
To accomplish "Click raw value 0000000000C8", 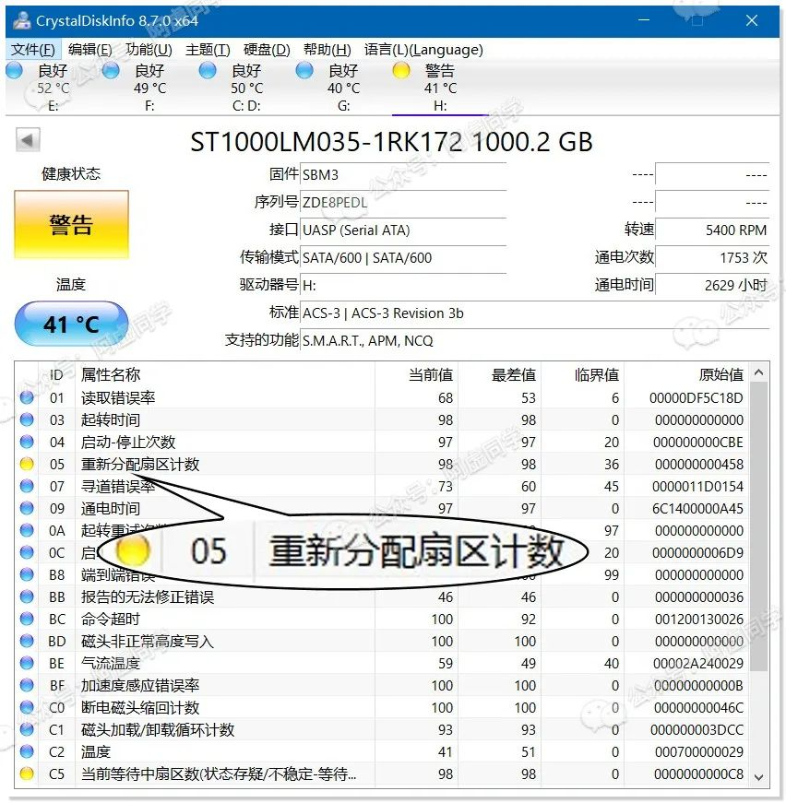I will tap(699, 773).
